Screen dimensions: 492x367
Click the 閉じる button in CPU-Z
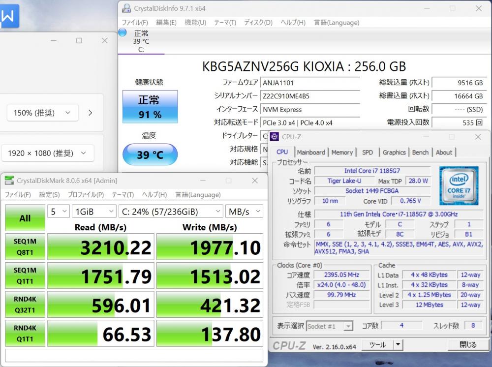click(468, 345)
